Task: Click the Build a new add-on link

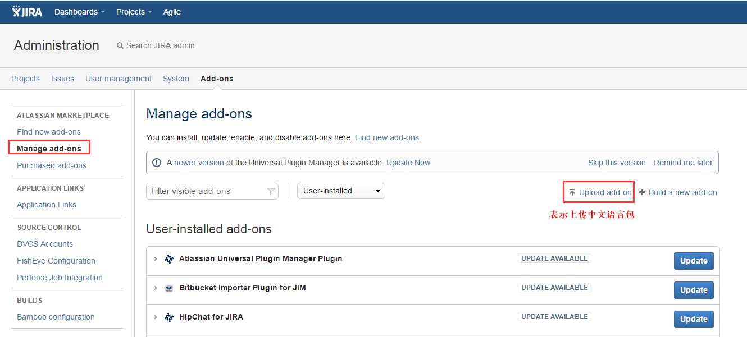Action: [x=683, y=192]
